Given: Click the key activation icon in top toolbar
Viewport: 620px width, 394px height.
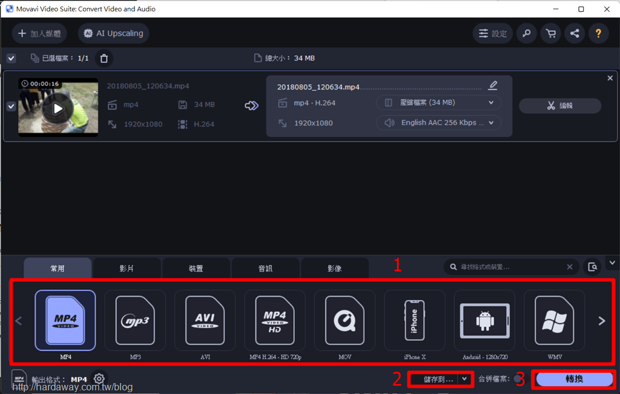Looking at the screenshot, I should pyautogui.click(x=527, y=34).
